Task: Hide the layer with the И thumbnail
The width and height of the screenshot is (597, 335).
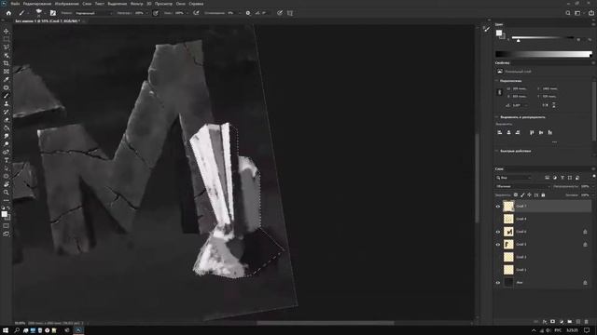Action: point(497,232)
